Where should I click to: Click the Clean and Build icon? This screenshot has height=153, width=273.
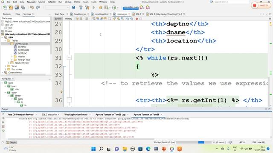point(87,8)
